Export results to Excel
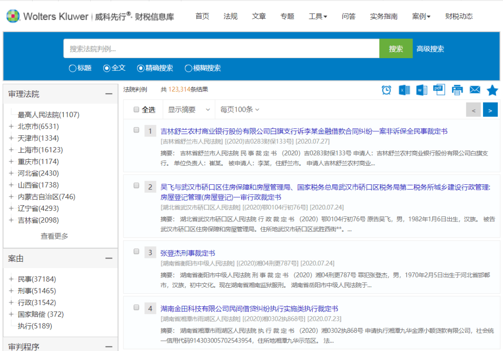The width and height of the screenshot is (503, 351). click(x=404, y=90)
